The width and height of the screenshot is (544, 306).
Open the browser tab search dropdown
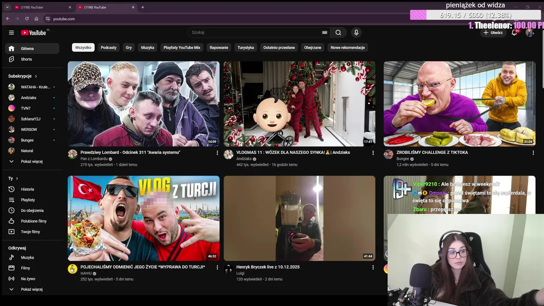[x=7, y=7]
